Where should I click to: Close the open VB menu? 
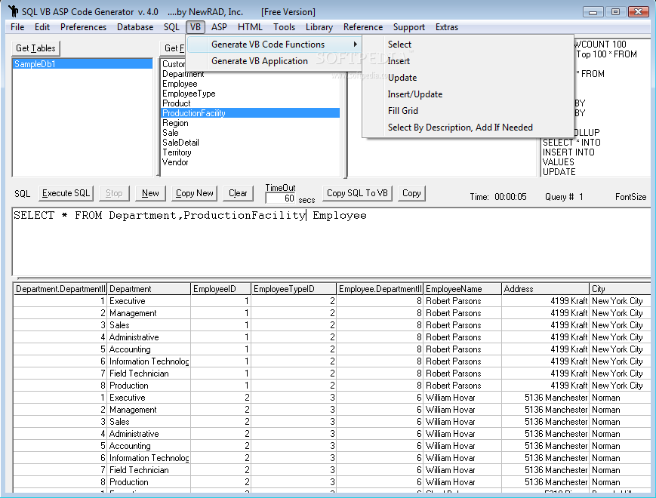(195, 27)
